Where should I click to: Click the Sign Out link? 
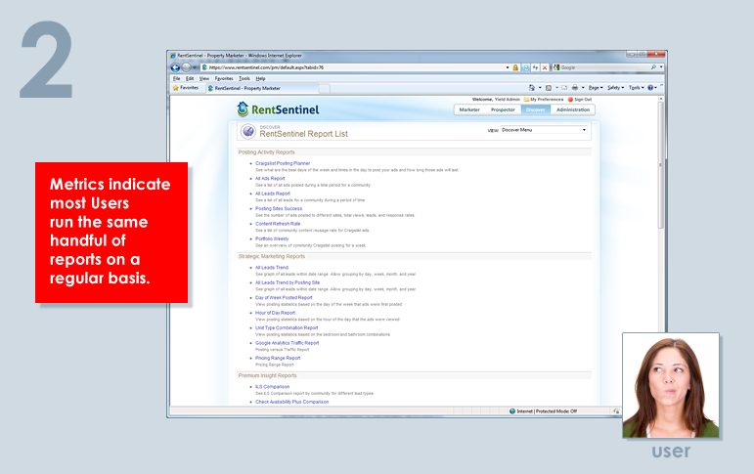point(582,100)
